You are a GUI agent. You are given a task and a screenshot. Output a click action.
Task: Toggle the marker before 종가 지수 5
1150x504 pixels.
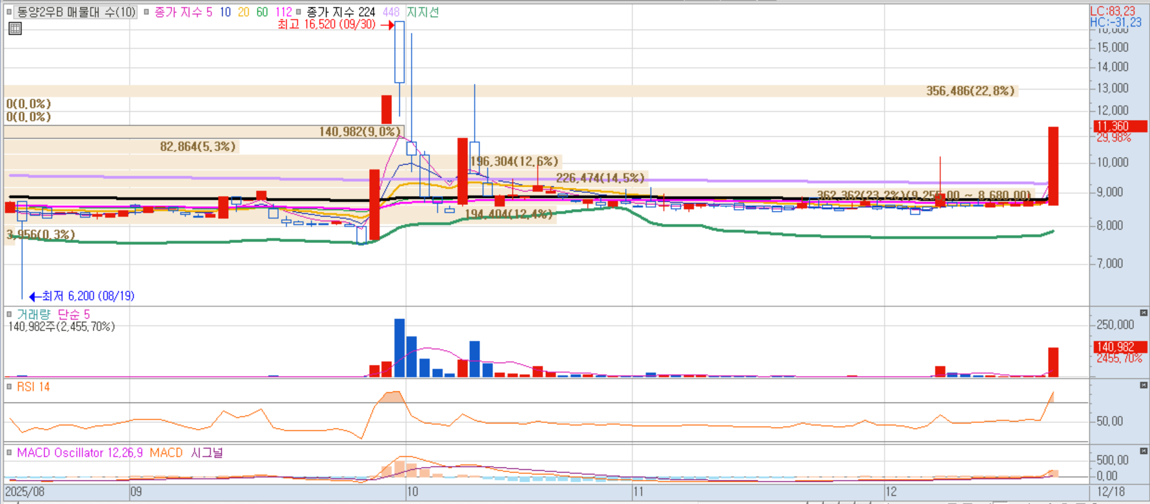pyautogui.click(x=147, y=12)
